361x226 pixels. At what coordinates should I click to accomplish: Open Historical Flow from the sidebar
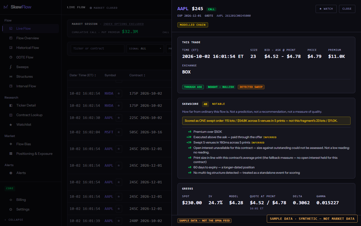[x=31, y=48]
